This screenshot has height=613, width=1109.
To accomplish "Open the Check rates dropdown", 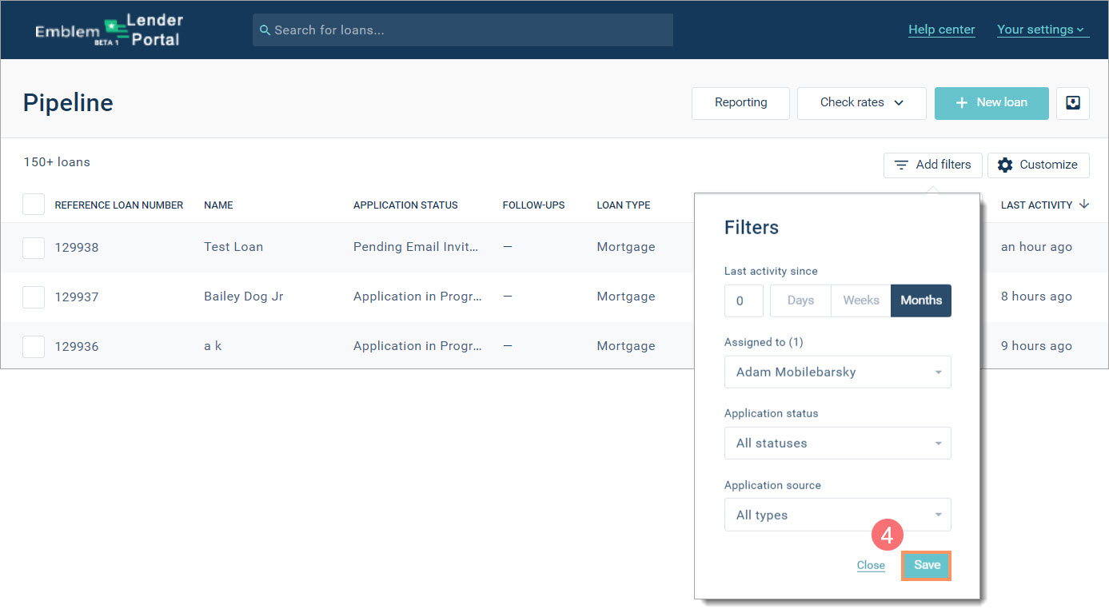I will tap(862, 103).
